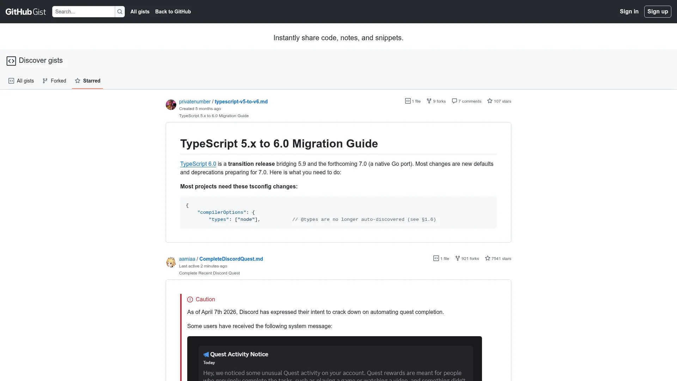Click the Caution alert icon
Viewport: 677px width, 381px height.
pyautogui.click(x=190, y=300)
